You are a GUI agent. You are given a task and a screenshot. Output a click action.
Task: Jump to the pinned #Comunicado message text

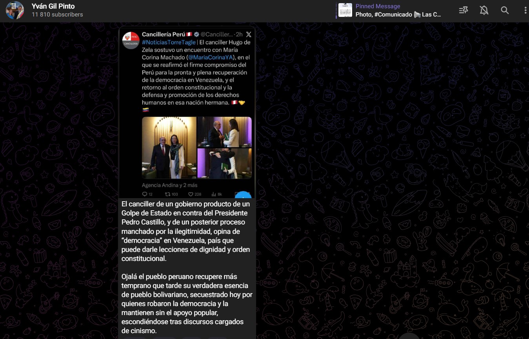click(398, 15)
